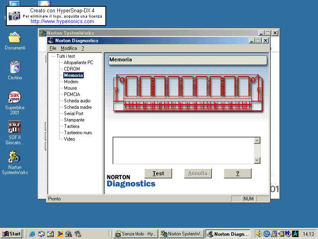Click the media player quick launch icon

[59, 234]
